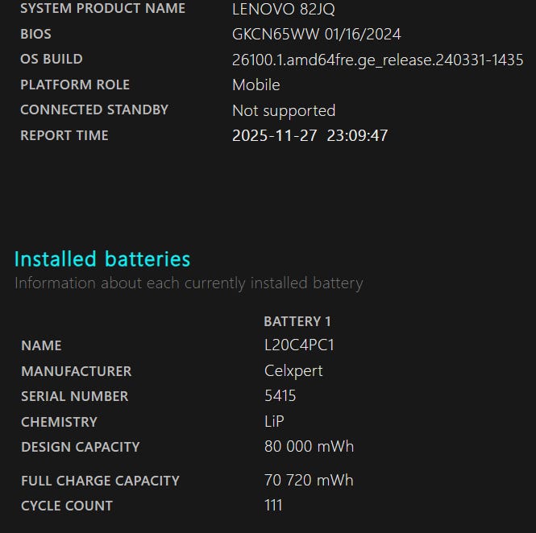The image size is (536, 533).
Task: Click the Not supported standby value
Action: [x=284, y=110]
